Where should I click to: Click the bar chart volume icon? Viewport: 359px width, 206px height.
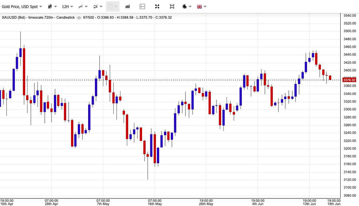coord(128,7)
